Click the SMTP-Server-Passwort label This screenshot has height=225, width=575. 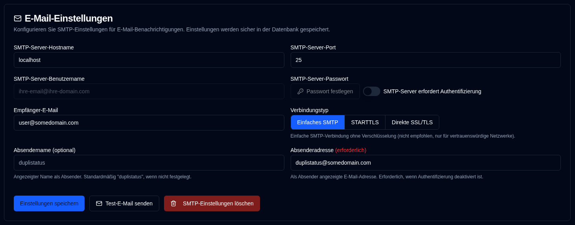coord(319,79)
